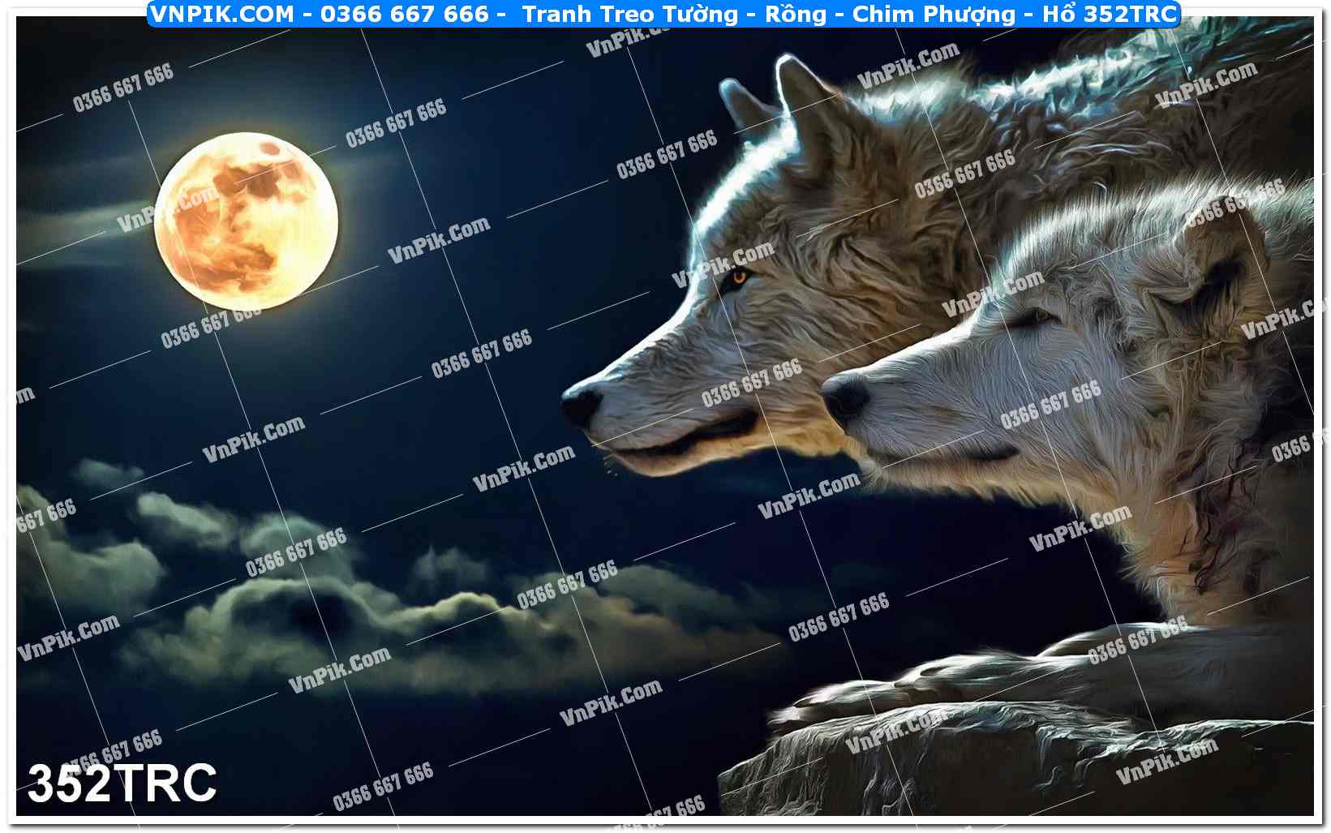Click the brown wolf's black nose
Viewport: 1331px width, 833px height.
click(x=582, y=401)
